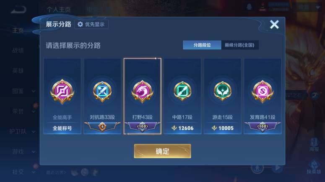This screenshot has height=182, width=325.
Task: Select the 中路17段 mid lane badge
Action: coord(182,91)
